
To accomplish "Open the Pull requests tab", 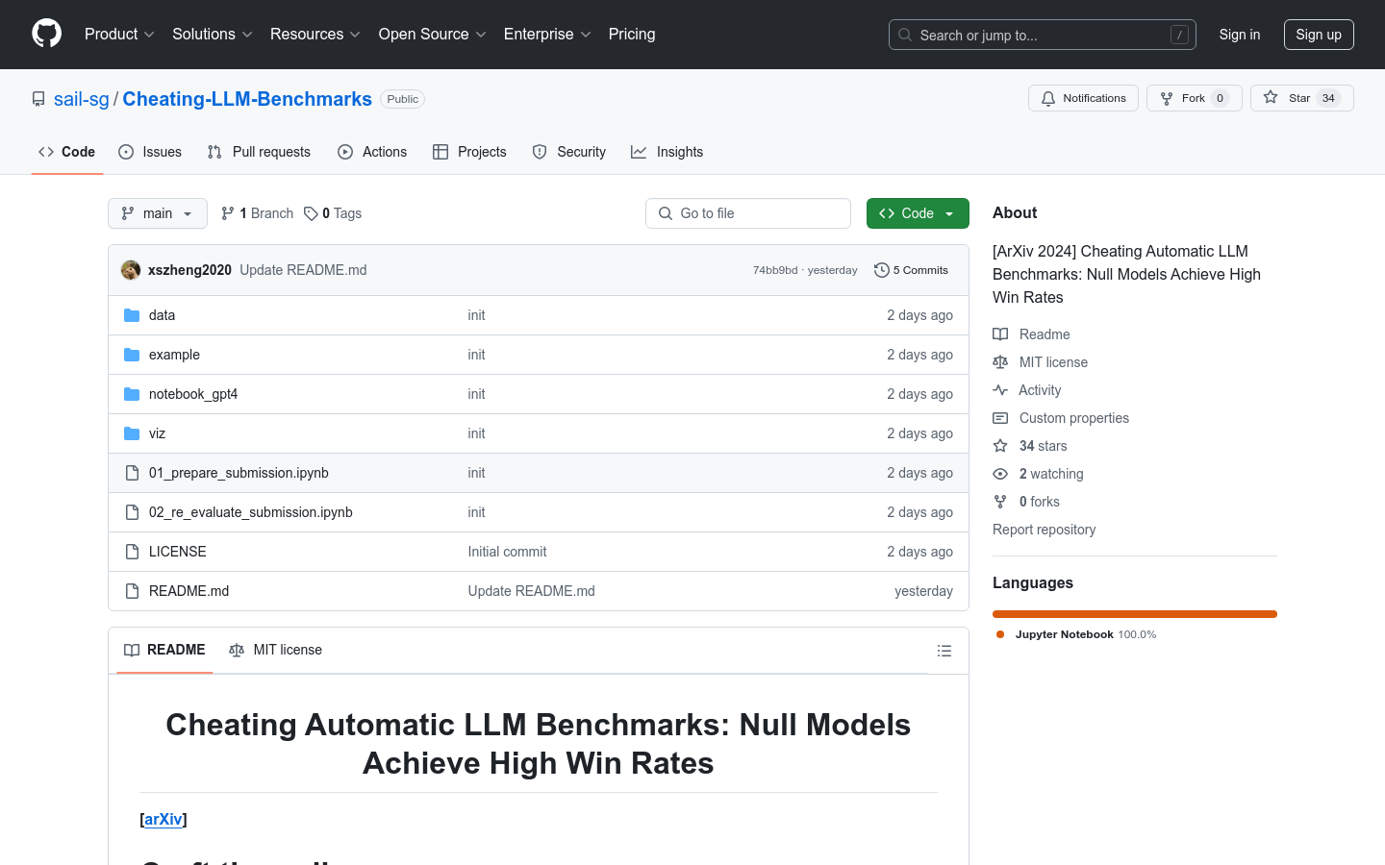I will (260, 152).
